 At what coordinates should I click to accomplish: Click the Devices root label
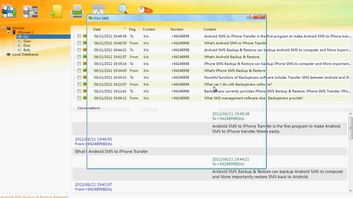(x=18, y=28)
